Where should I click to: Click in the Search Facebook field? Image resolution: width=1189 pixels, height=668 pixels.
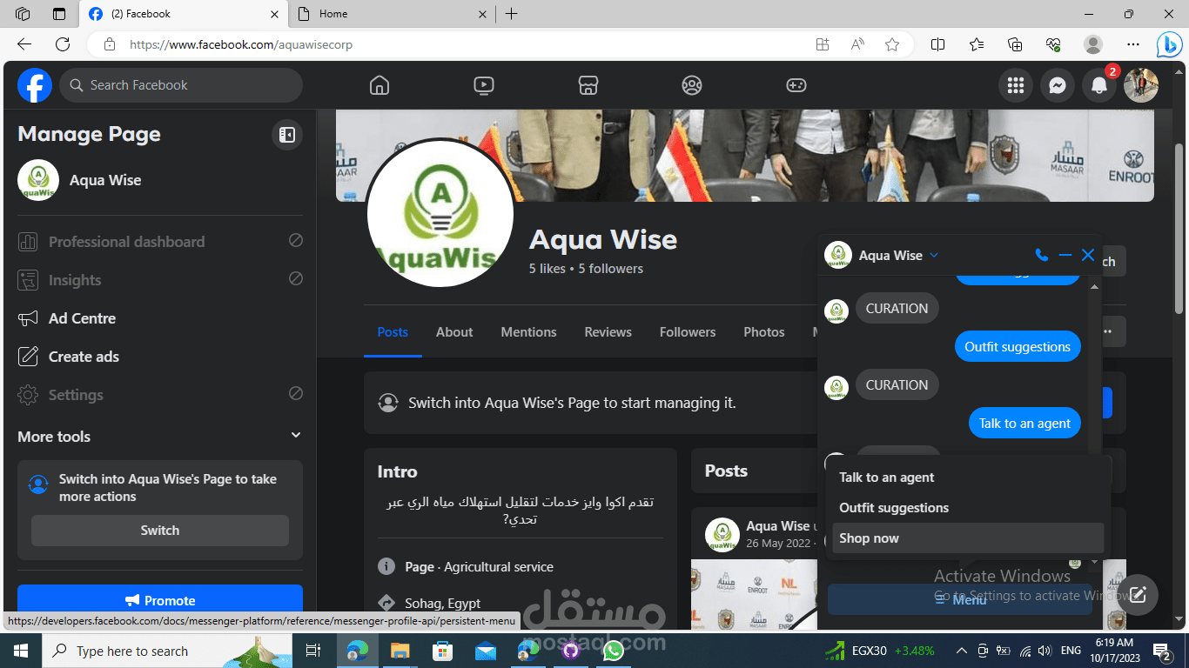[x=181, y=85]
